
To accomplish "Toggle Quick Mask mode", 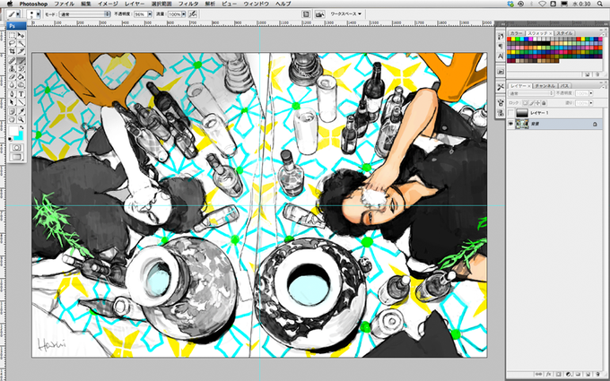I will point(17,148).
